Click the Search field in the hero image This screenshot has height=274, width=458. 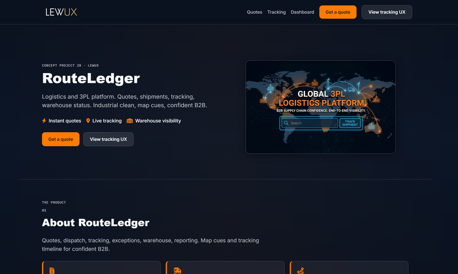click(x=313, y=123)
